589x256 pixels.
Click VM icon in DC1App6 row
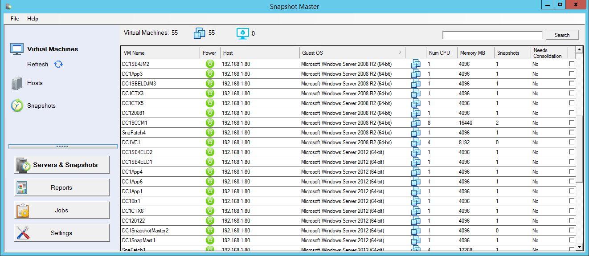tap(416, 182)
